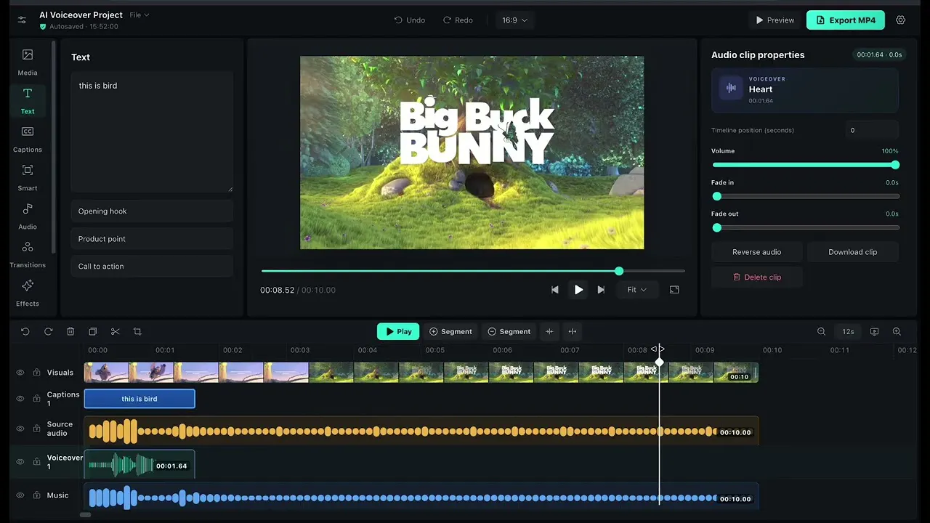The image size is (930, 523).
Task: Toggle visibility of the Music track
Action: (x=20, y=495)
